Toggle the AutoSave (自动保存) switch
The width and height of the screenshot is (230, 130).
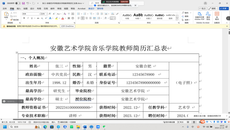pos(18,3)
